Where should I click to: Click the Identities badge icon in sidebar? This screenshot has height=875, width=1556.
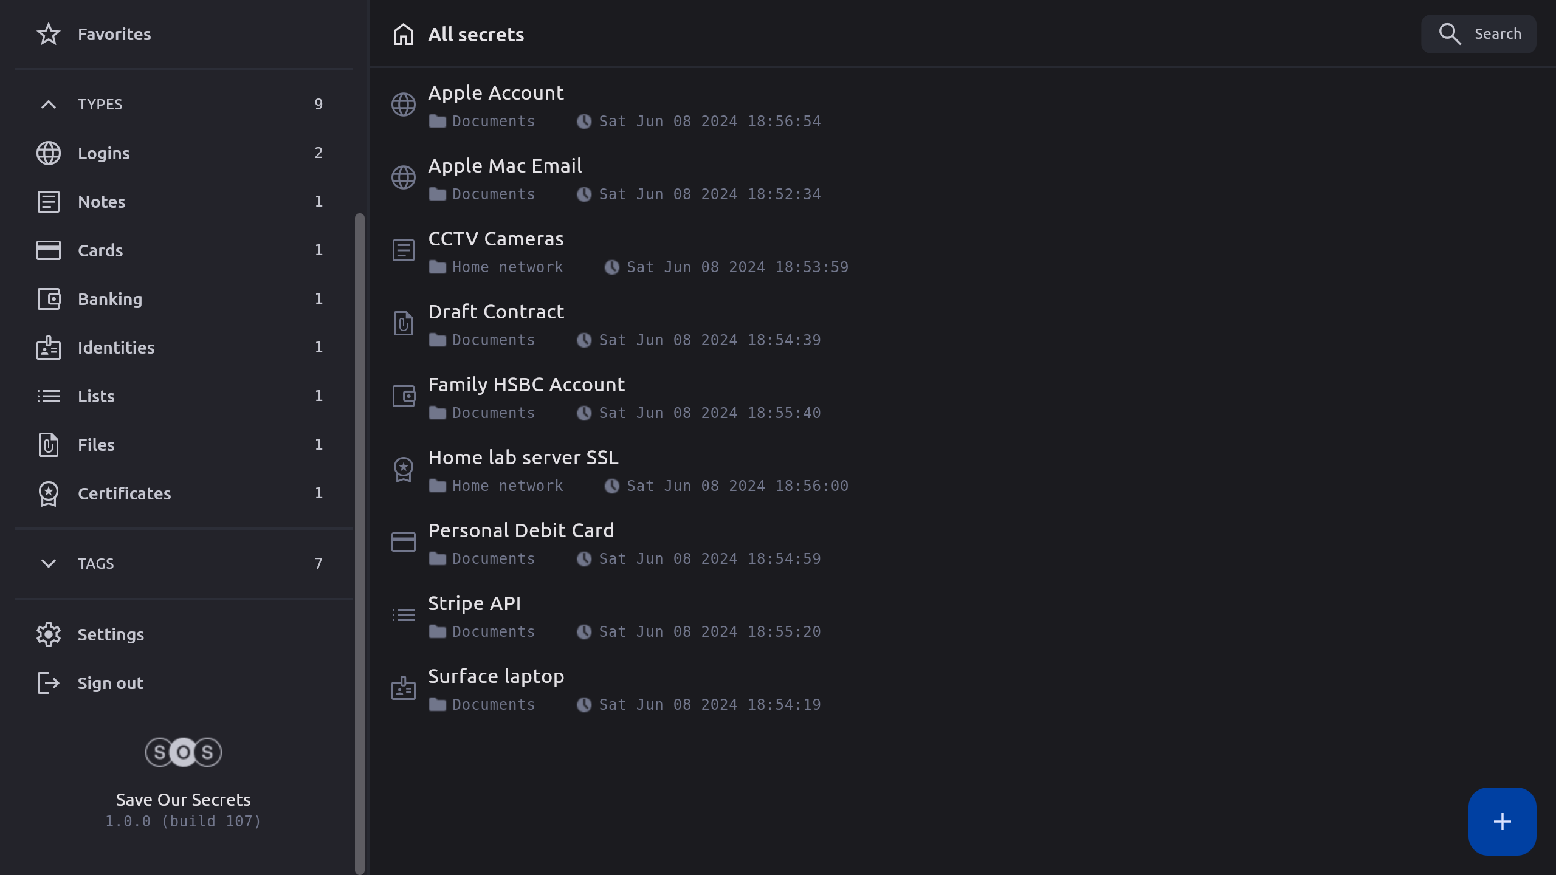click(49, 348)
